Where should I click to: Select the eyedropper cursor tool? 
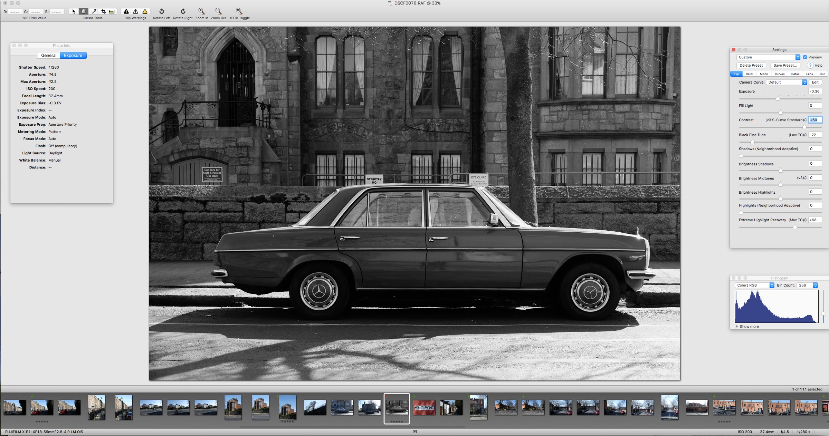tap(94, 11)
